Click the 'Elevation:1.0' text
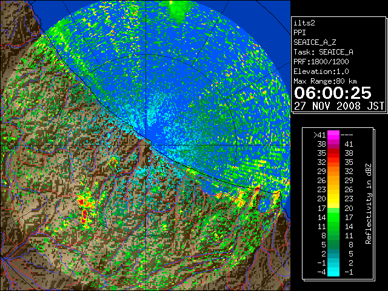 pos(321,72)
